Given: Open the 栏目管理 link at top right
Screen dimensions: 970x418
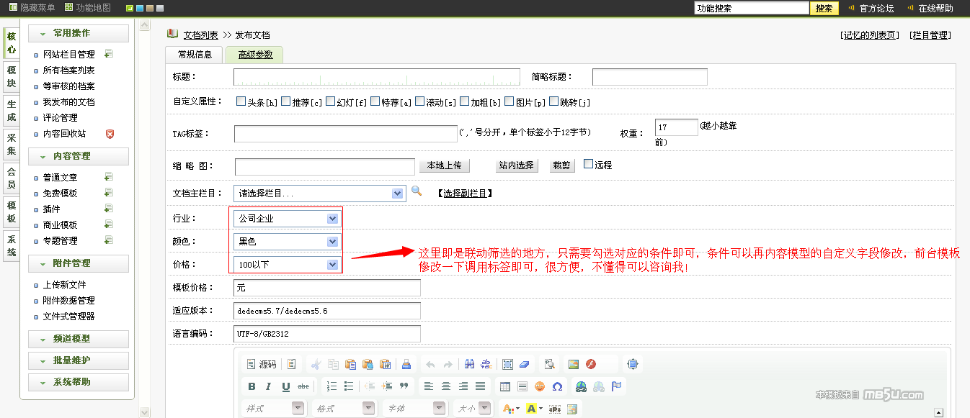Looking at the screenshot, I should point(930,35).
